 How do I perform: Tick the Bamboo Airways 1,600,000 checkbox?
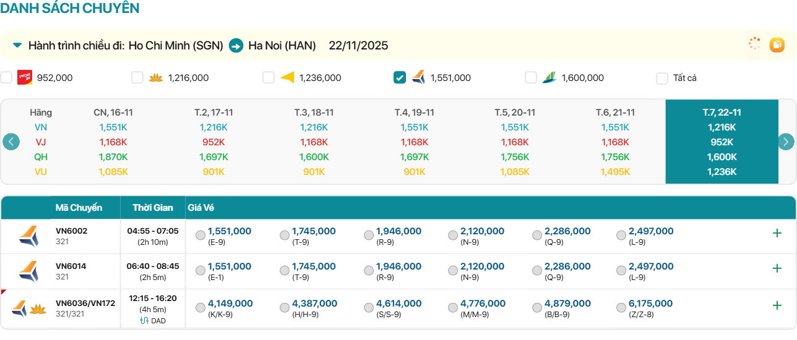(531, 78)
